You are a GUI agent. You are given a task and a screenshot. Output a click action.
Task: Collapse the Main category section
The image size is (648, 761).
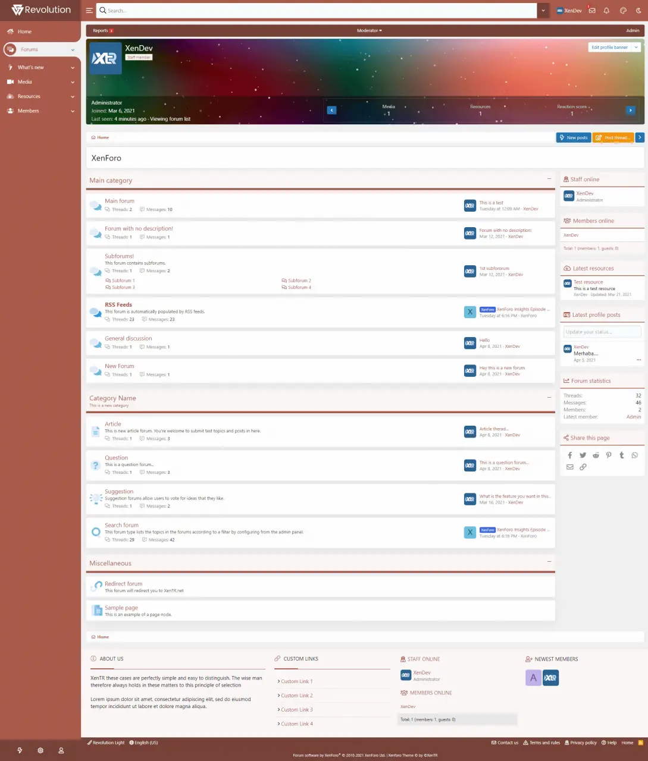pyautogui.click(x=549, y=179)
